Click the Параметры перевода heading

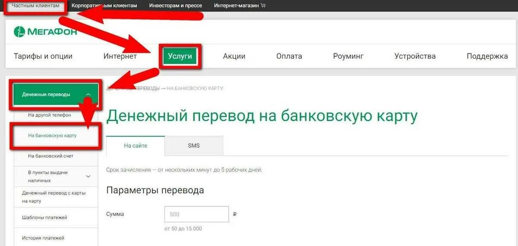pos(155,190)
